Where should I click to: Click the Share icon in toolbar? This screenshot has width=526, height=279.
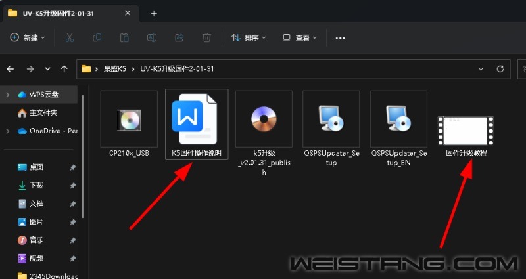tap(179, 38)
